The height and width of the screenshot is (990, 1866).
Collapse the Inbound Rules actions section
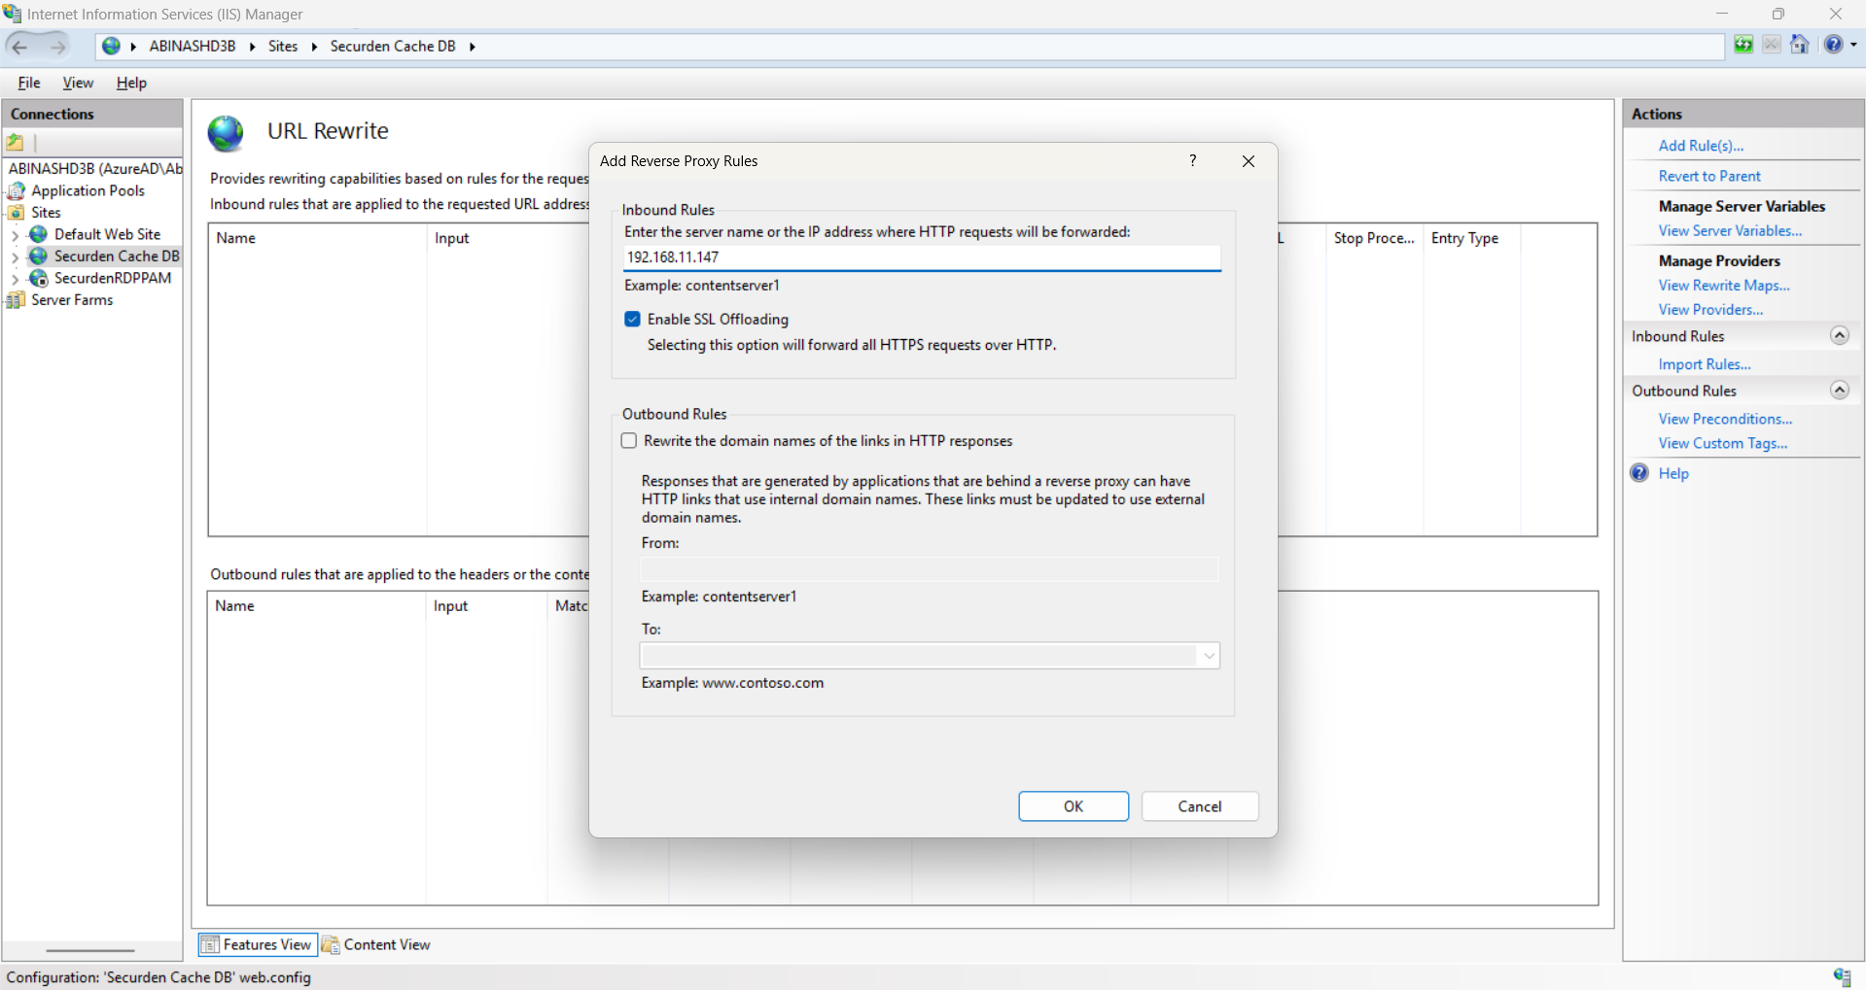tap(1840, 335)
